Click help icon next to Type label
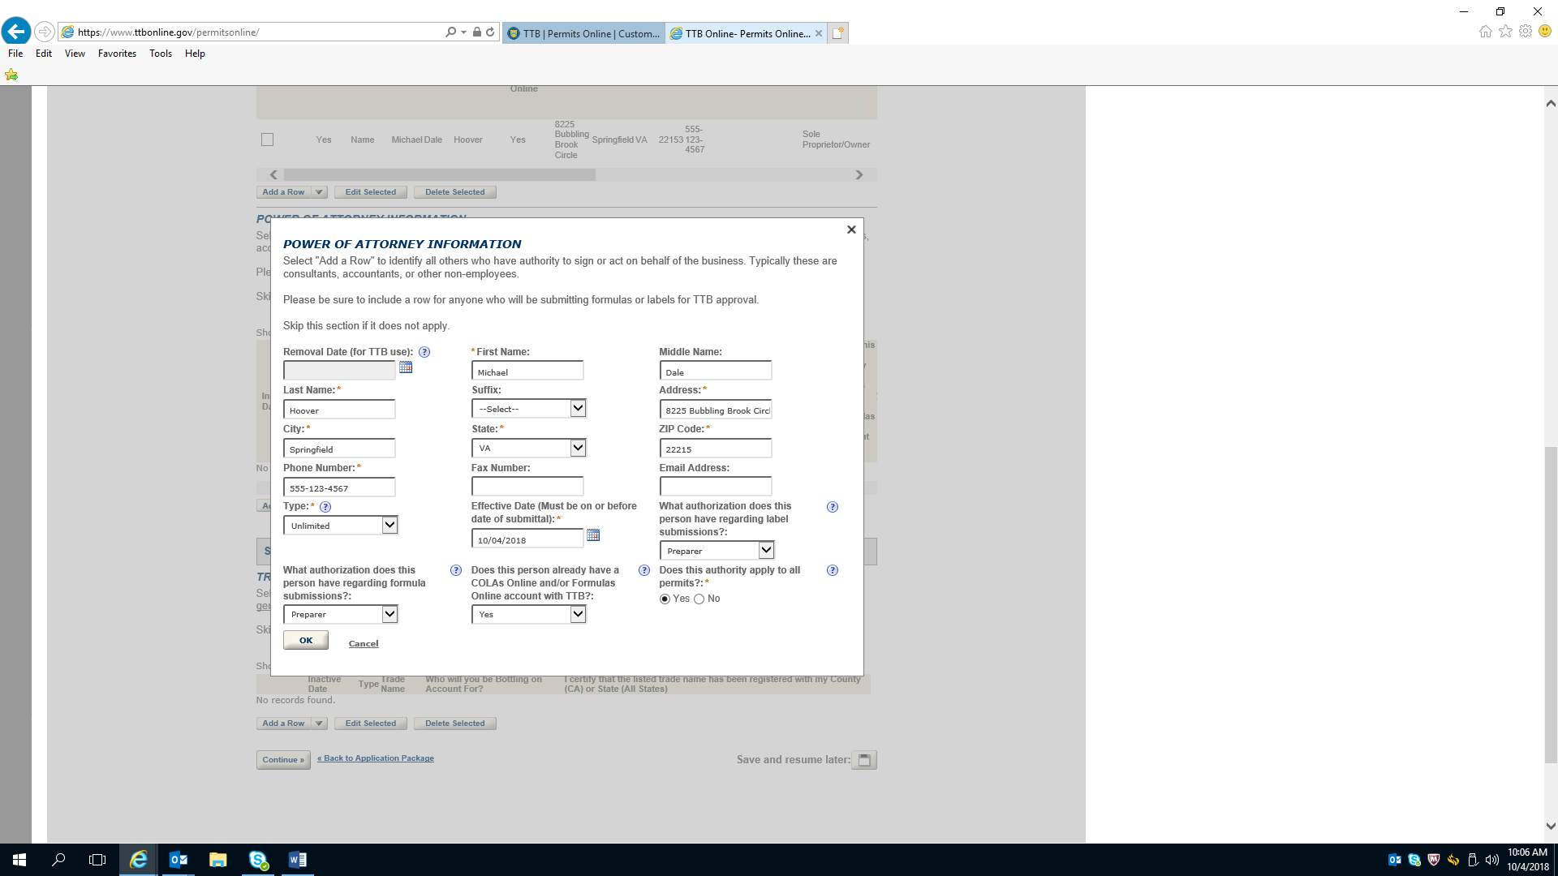The height and width of the screenshot is (876, 1558). 325,507
